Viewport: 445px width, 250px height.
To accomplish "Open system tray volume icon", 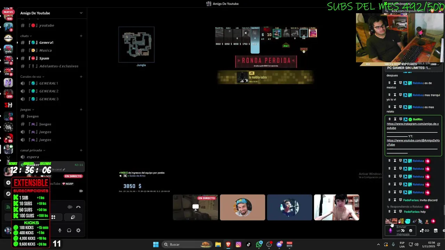I will [x=416, y=244].
